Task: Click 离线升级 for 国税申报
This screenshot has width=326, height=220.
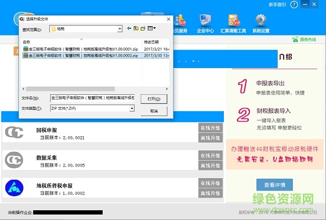Action: click(x=210, y=138)
